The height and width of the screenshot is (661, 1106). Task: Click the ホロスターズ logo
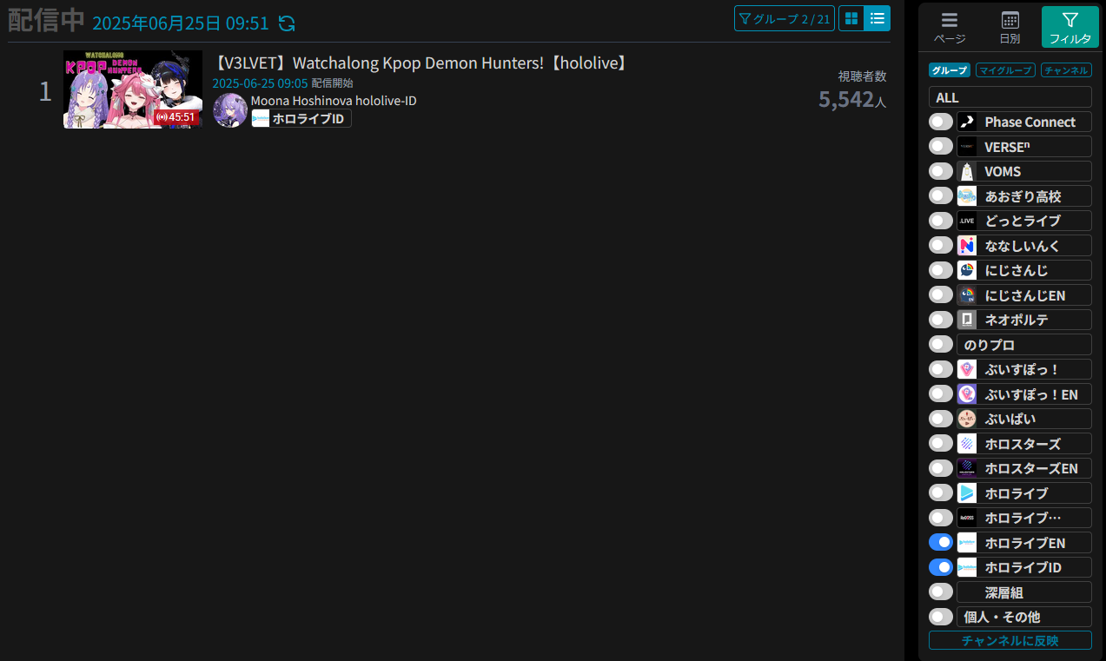click(x=967, y=444)
